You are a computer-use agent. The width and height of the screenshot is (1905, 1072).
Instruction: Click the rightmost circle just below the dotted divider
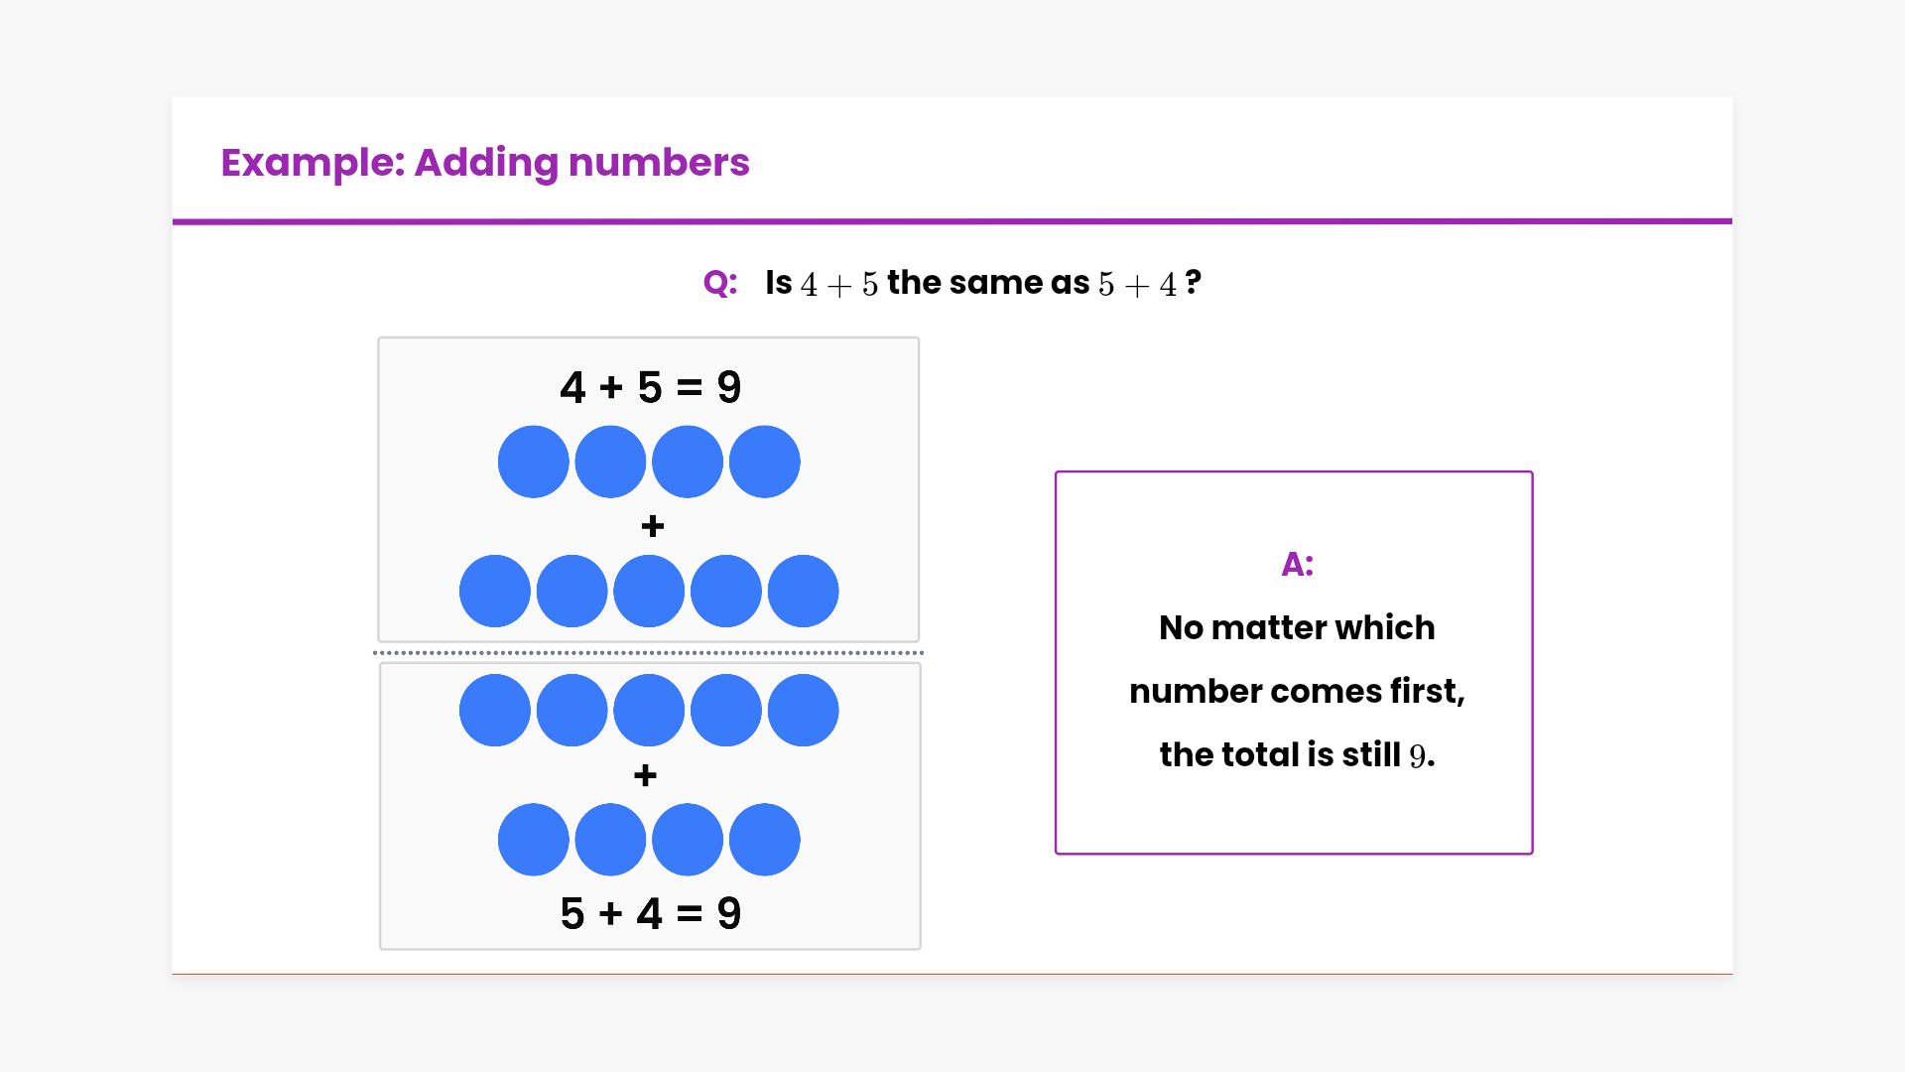pos(803,710)
